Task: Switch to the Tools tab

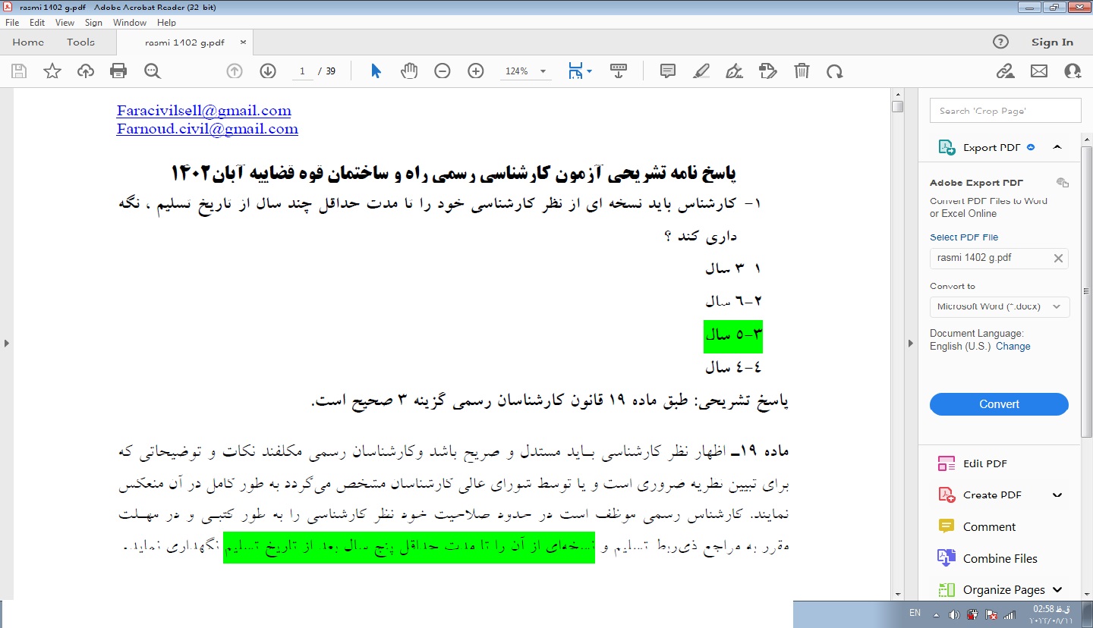Action: click(x=80, y=42)
